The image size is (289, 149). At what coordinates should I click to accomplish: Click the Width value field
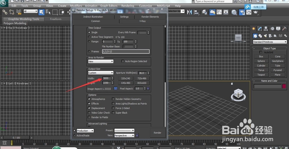107,78
